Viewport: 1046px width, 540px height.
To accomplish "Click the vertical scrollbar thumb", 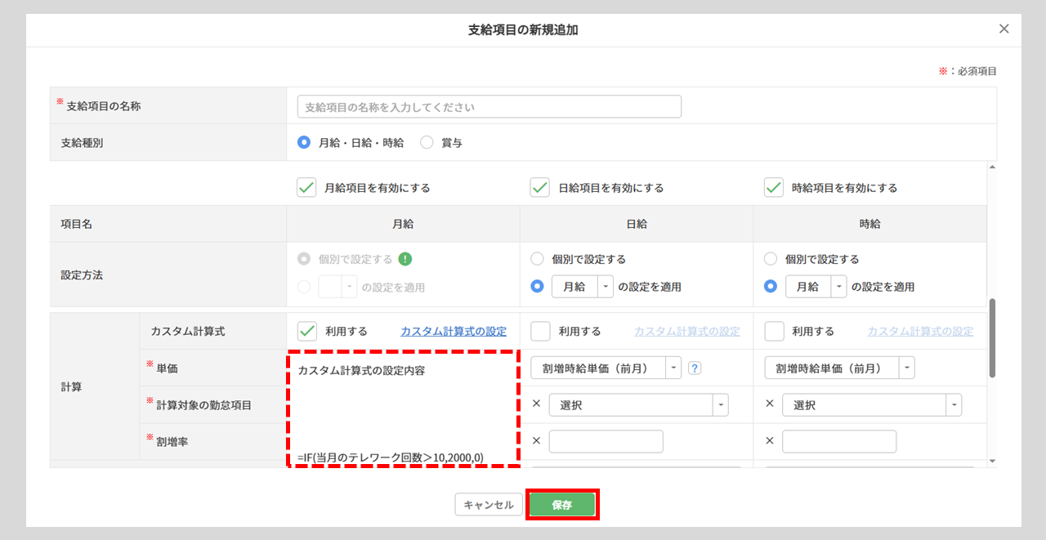I will 992,337.
